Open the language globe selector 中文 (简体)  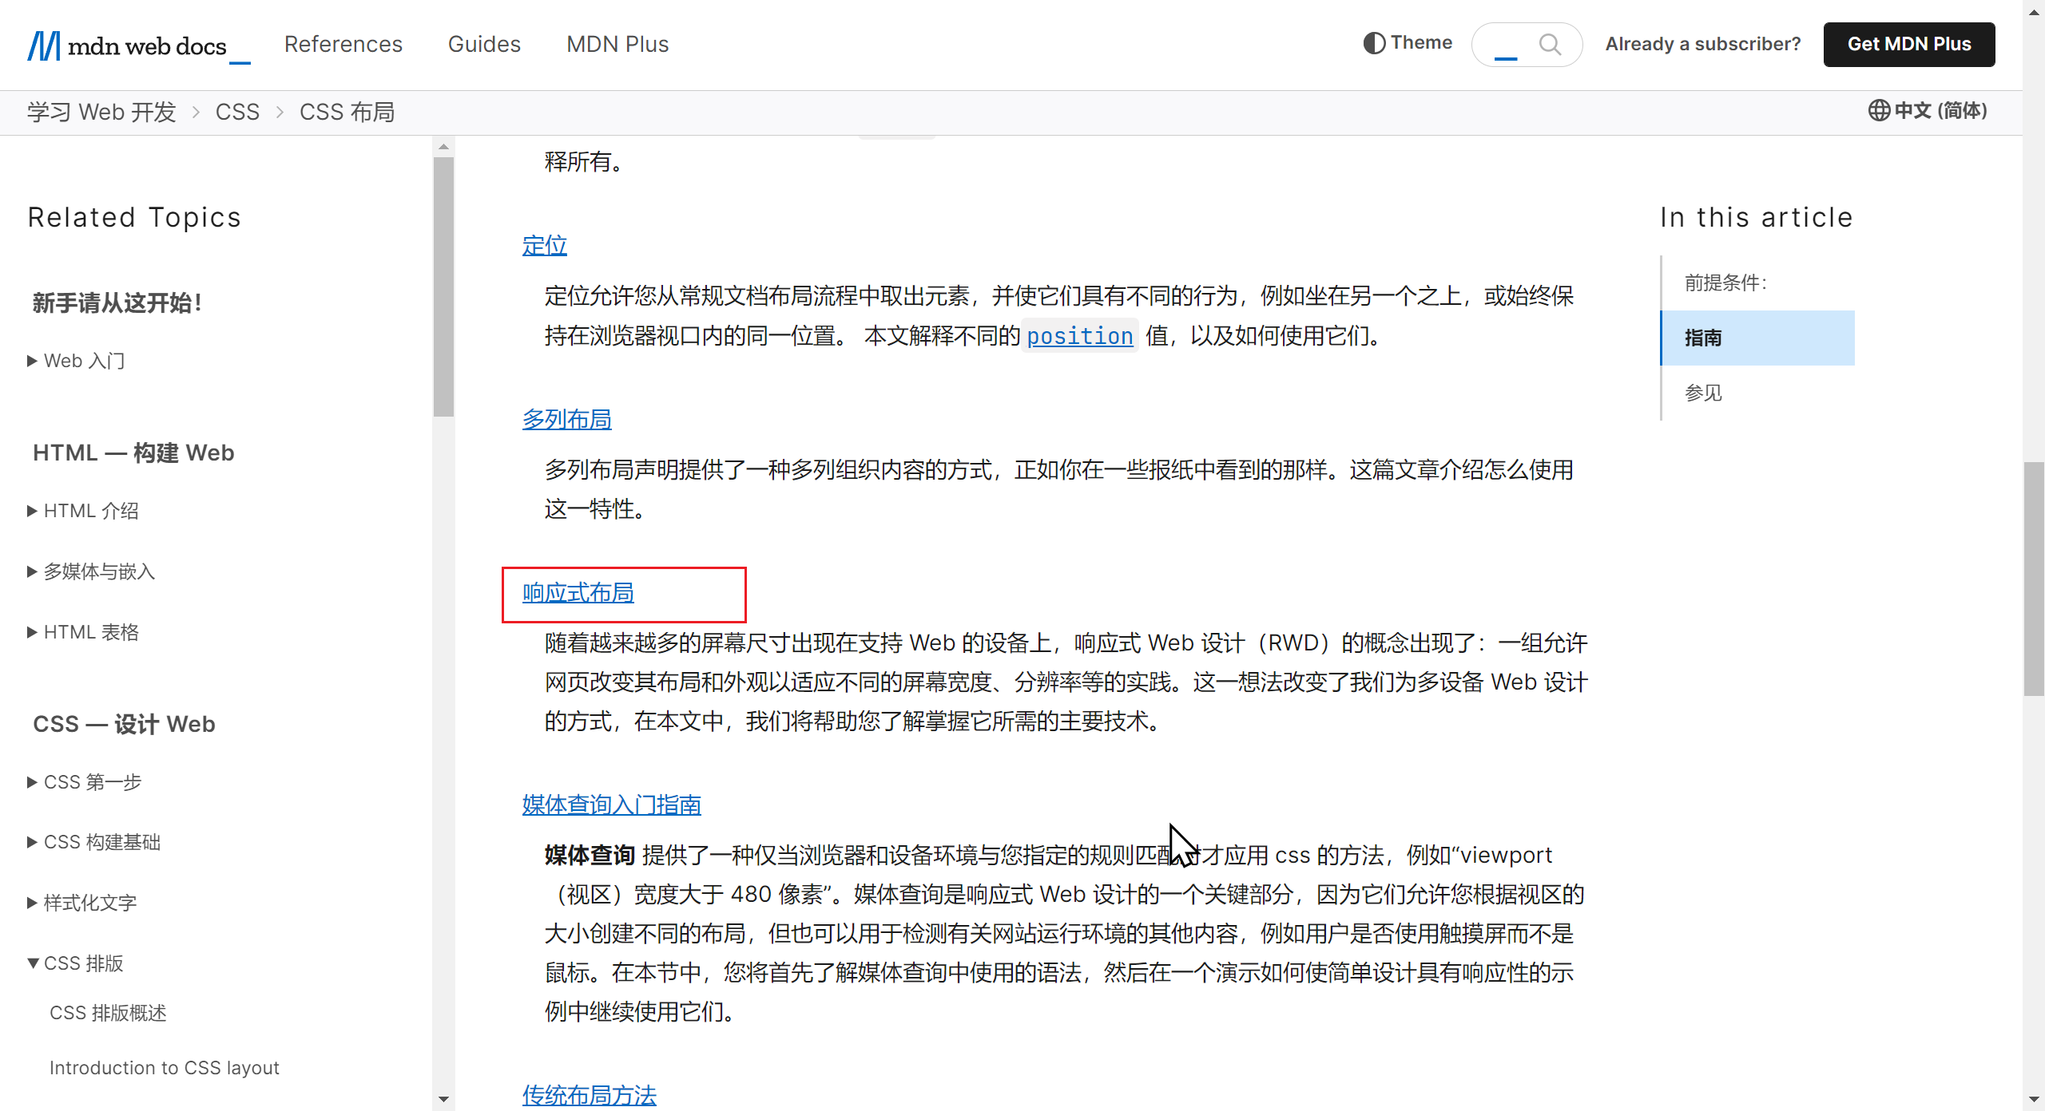1928,110
